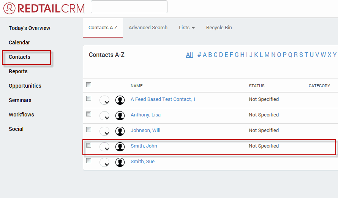Click the Redtail CRM logo
This screenshot has height=198, width=338.
click(x=44, y=8)
